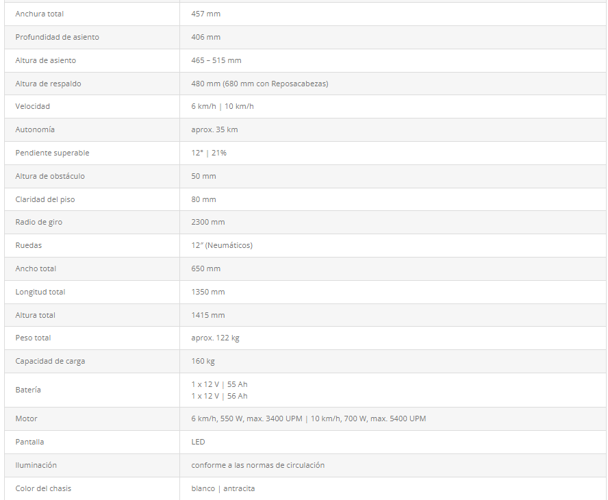Image resolution: width=608 pixels, height=500 pixels.
Task: Click the "Ancho total" row label
Action: [x=36, y=268]
